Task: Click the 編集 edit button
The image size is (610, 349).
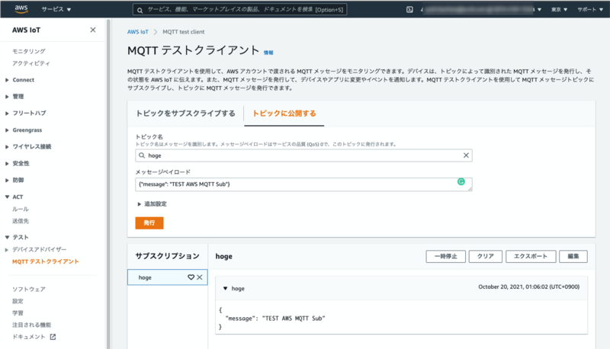Action: click(x=573, y=257)
